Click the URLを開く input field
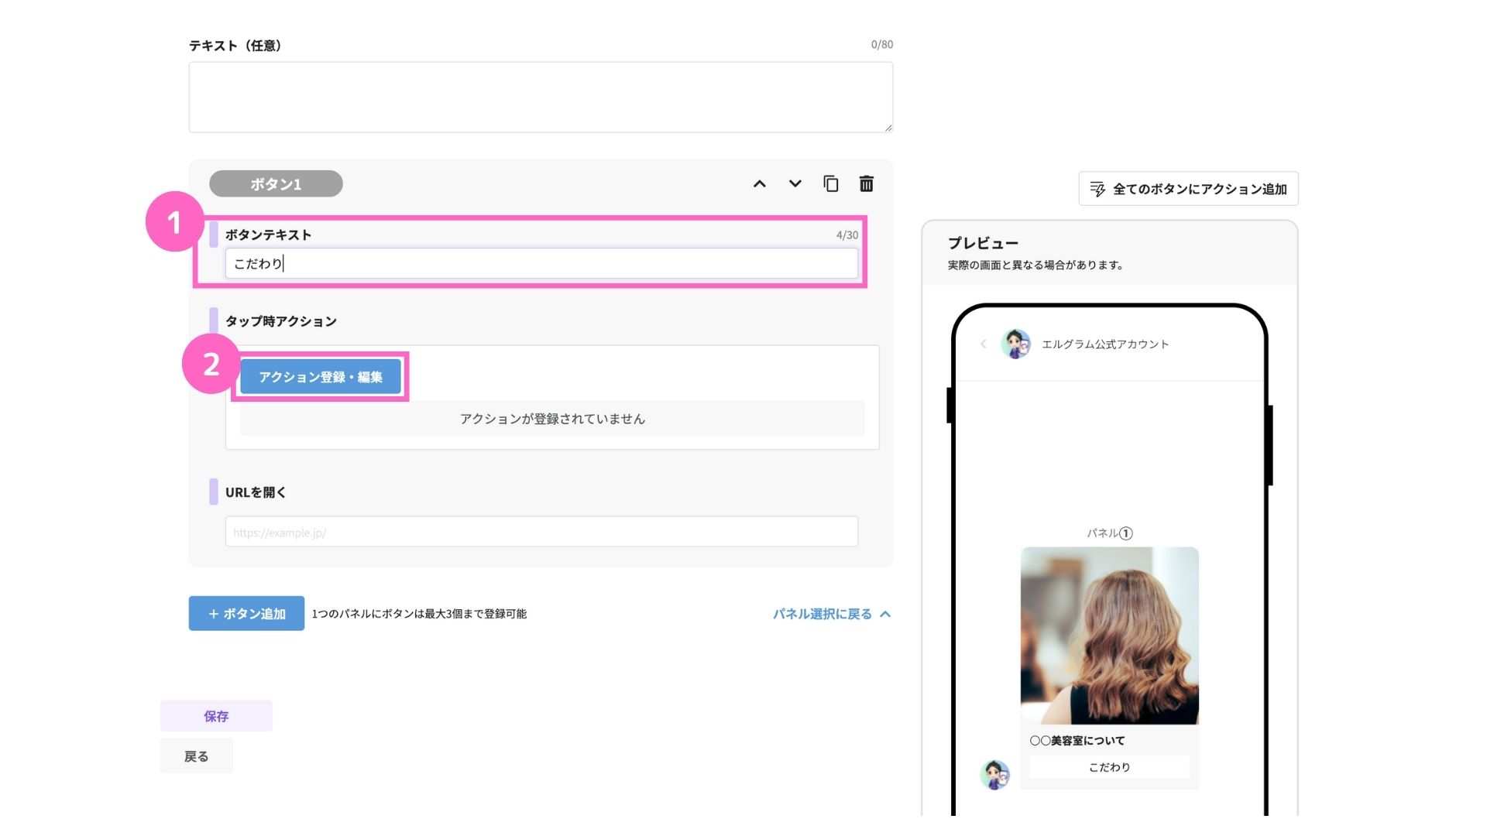The width and height of the screenshot is (1487, 836). [x=541, y=532]
